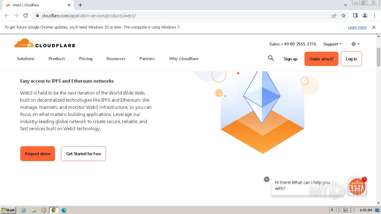Click the Request demo button

click(38, 154)
